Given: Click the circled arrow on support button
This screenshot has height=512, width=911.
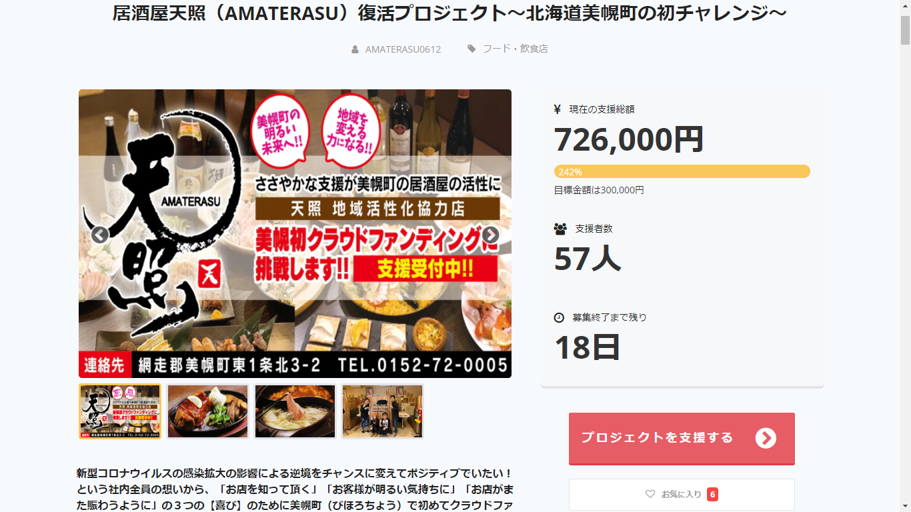Looking at the screenshot, I should pos(766,438).
